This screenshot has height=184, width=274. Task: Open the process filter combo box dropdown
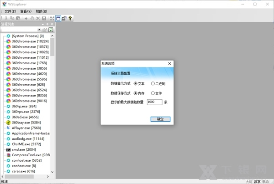pos(39,30)
